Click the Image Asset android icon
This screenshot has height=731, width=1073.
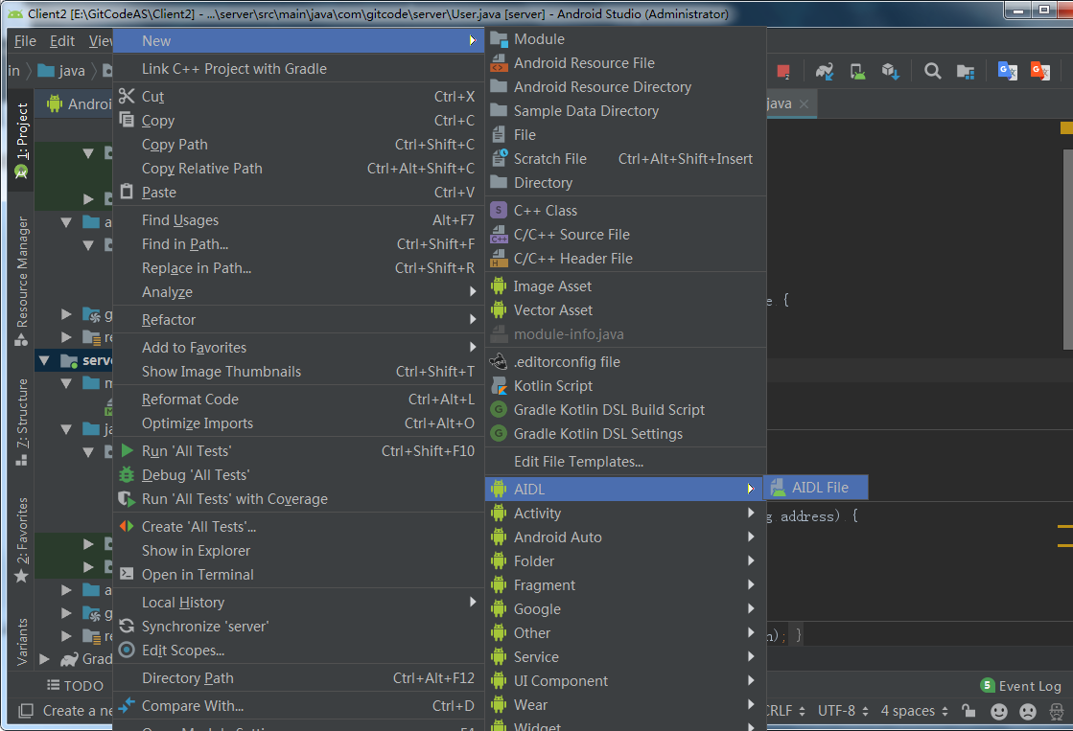499,286
